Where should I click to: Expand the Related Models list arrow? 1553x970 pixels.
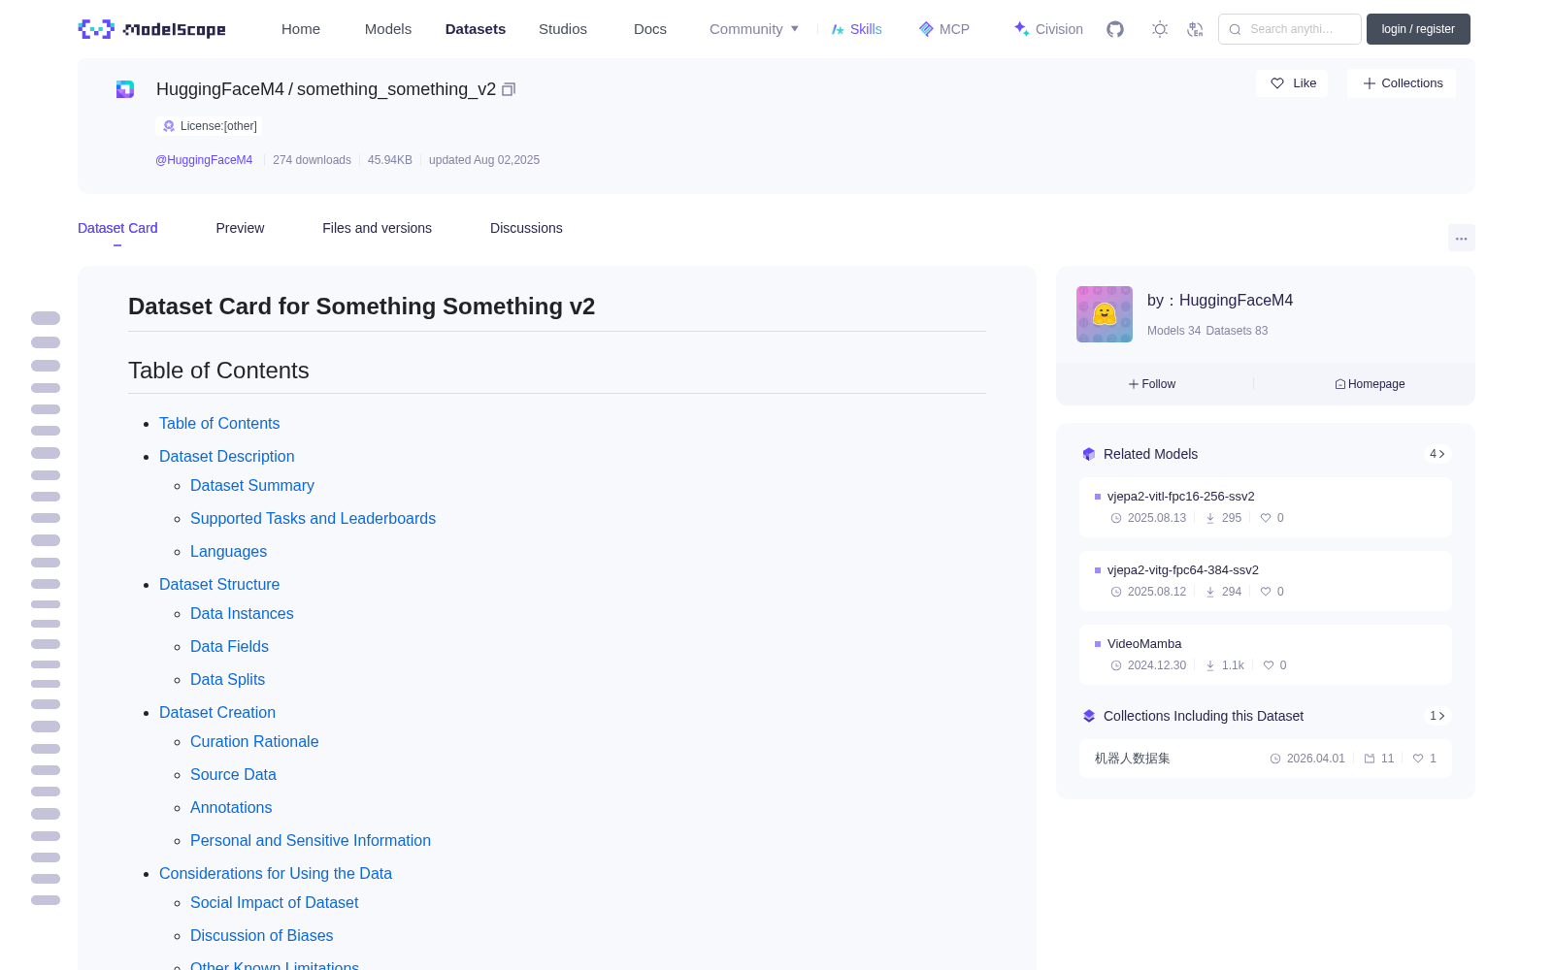(1437, 454)
